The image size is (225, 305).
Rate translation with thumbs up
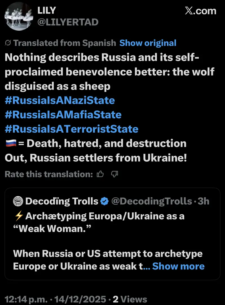point(100,175)
